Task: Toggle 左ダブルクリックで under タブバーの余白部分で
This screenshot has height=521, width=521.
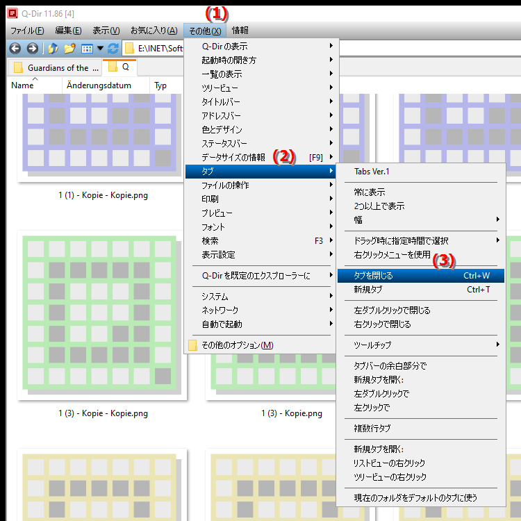Action: click(421, 393)
